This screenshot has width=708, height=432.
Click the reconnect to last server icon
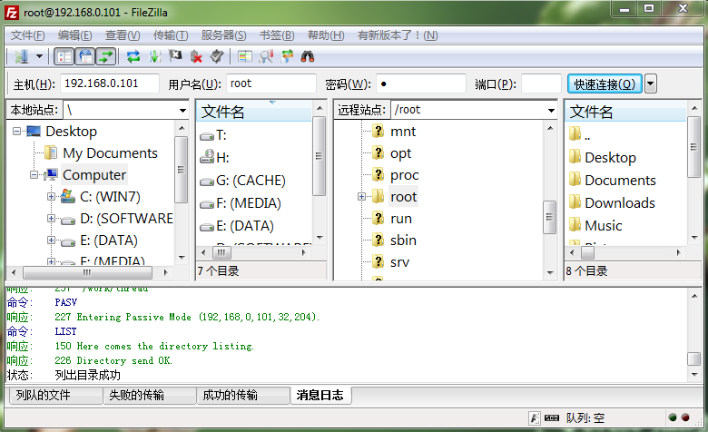click(x=216, y=56)
